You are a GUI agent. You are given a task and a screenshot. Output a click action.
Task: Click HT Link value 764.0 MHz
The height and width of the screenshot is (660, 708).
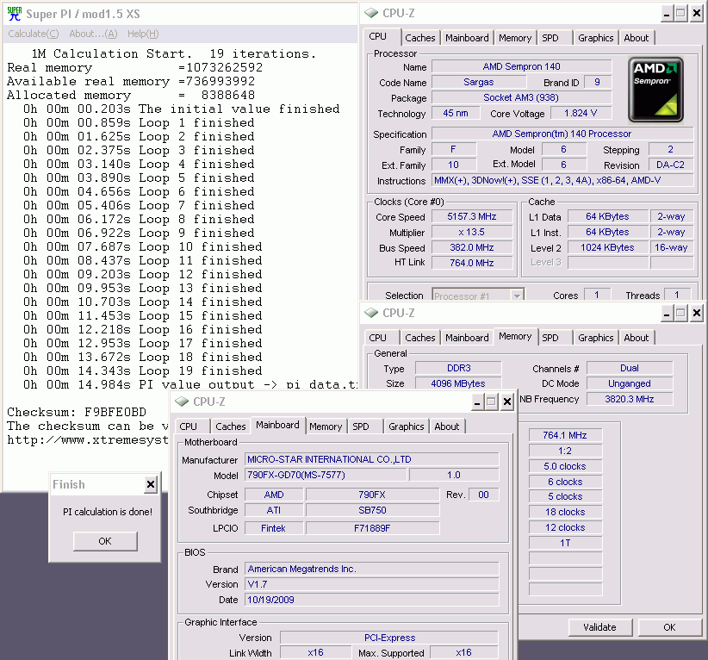pos(472,263)
